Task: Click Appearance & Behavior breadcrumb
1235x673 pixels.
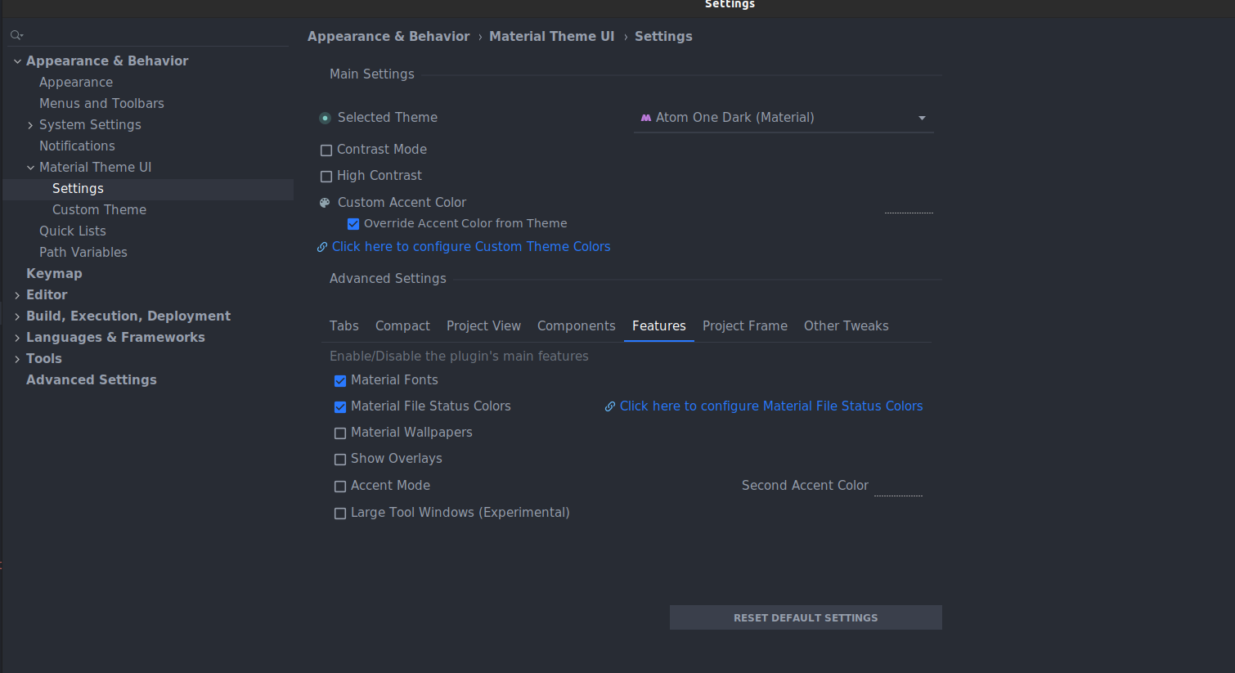Action: click(x=388, y=36)
